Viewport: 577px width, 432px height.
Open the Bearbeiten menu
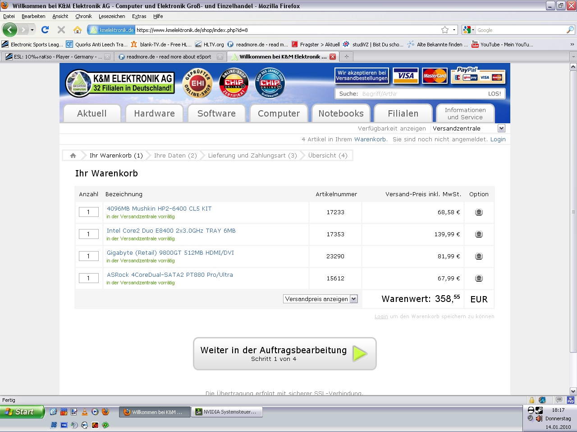pos(33,16)
